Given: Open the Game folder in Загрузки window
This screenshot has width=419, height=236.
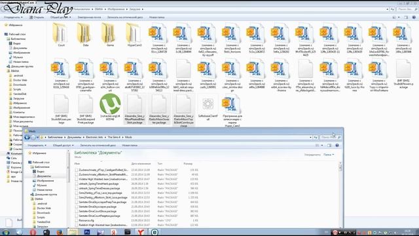Looking at the screenshot, I should (x=110, y=35).
